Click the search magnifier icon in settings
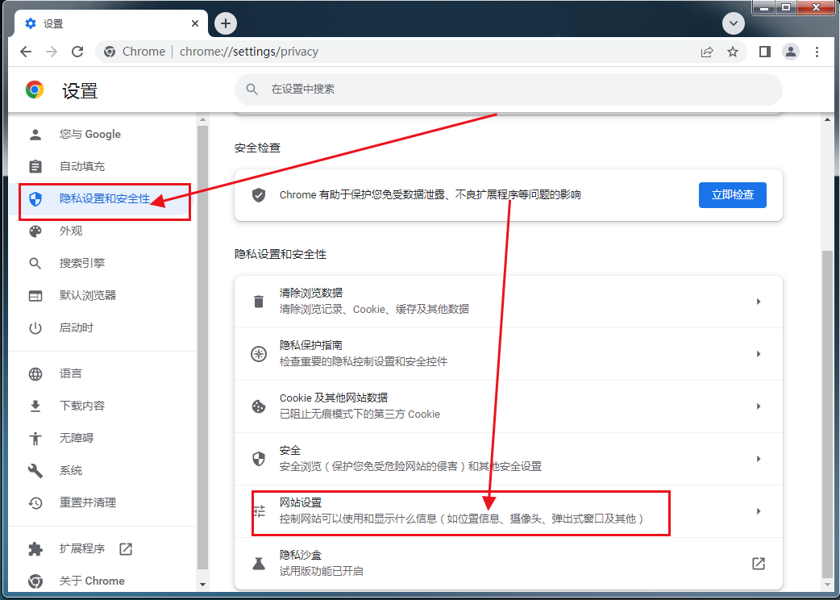This screenshot has height=600, width=840. coord(252,89)
